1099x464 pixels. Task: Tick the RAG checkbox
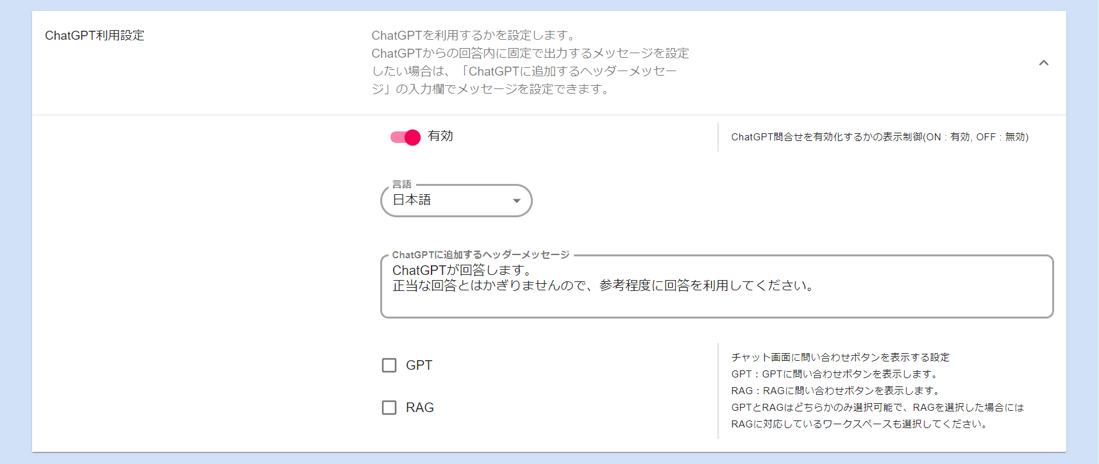(x=389, y=408)
